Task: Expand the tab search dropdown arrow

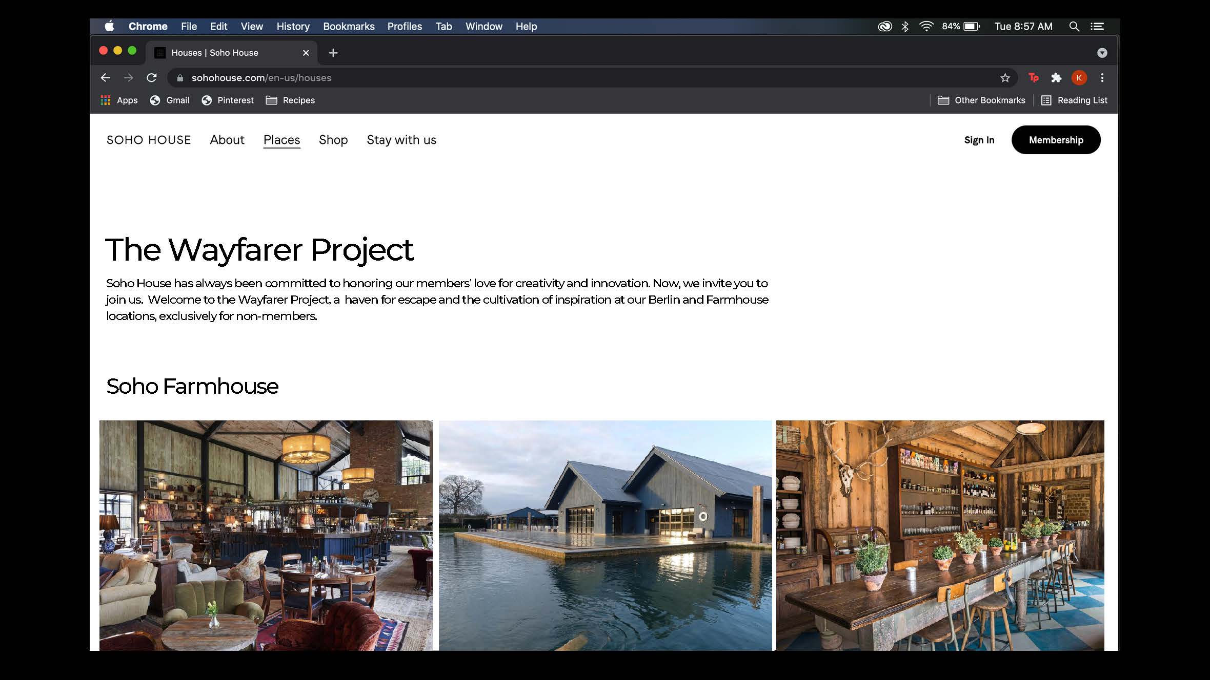Action: (x=1102, y=53)
